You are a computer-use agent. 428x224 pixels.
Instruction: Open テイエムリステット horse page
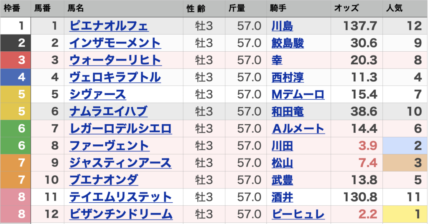coord(121,197)
